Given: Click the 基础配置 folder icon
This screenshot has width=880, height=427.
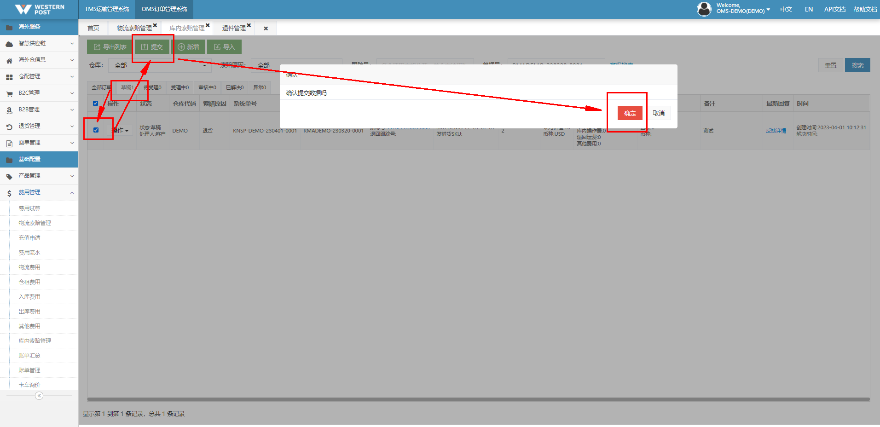Looking at the screenshot, I should [9, 160].
